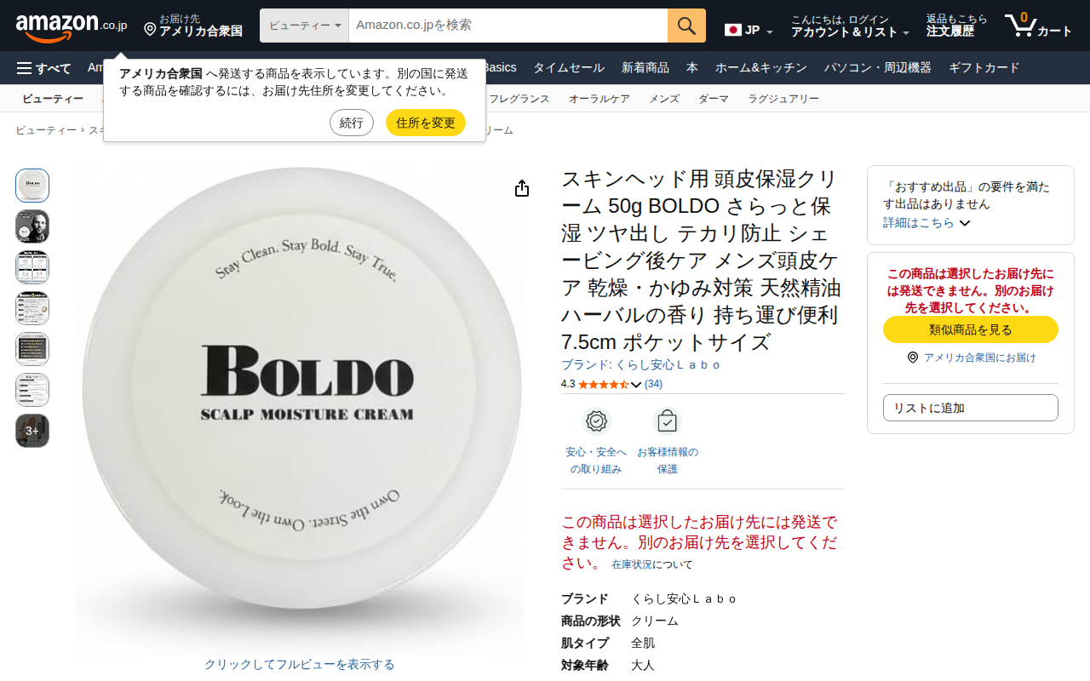Open the JP language selector dropdown
Viewport: 1090px width, 681px height.
click(749, 31)
